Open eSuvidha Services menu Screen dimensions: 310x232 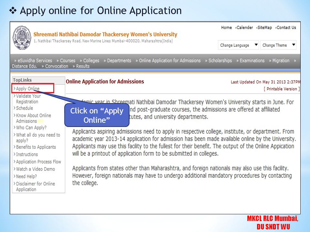(x=35, y=61)
